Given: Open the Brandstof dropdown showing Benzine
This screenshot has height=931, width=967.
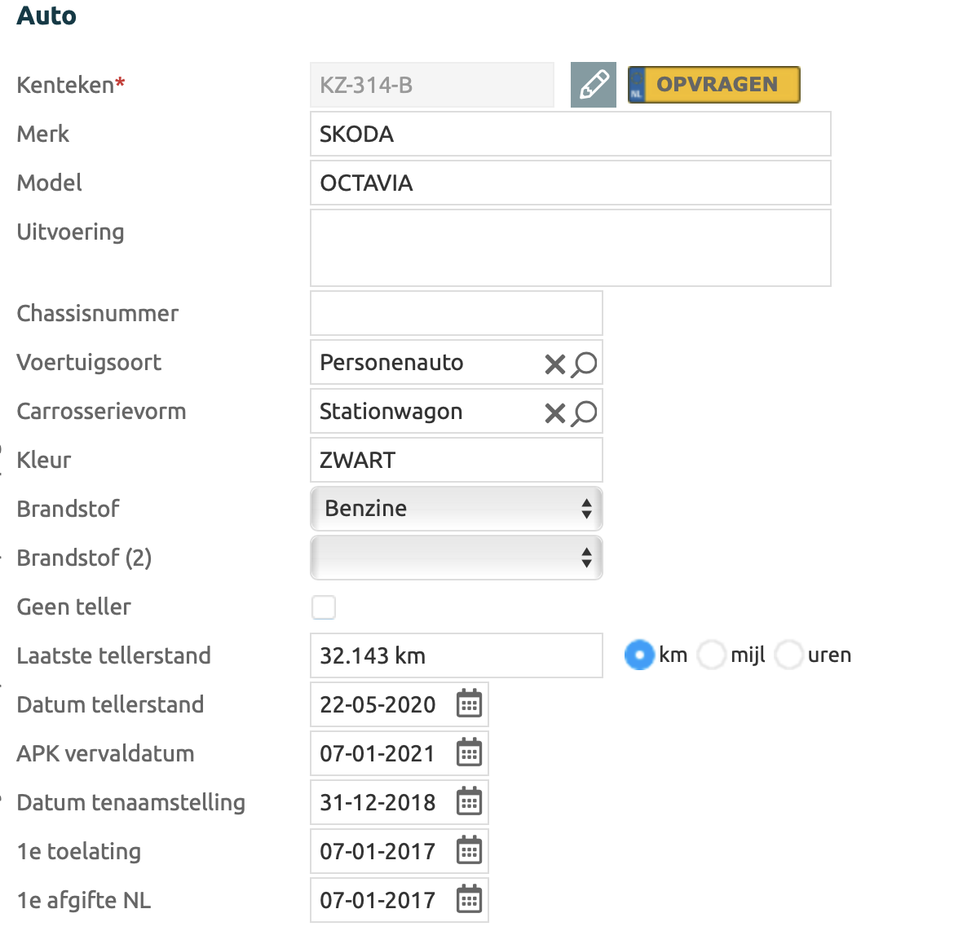Looking at the screenshot, I should coord(456,509).
